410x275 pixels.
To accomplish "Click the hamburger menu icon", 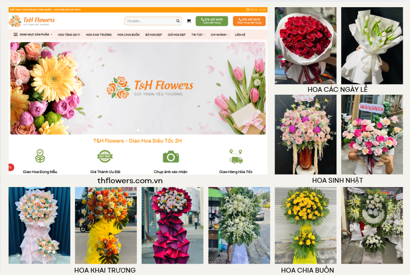I will pyautogui.click(x=15, y=34).
